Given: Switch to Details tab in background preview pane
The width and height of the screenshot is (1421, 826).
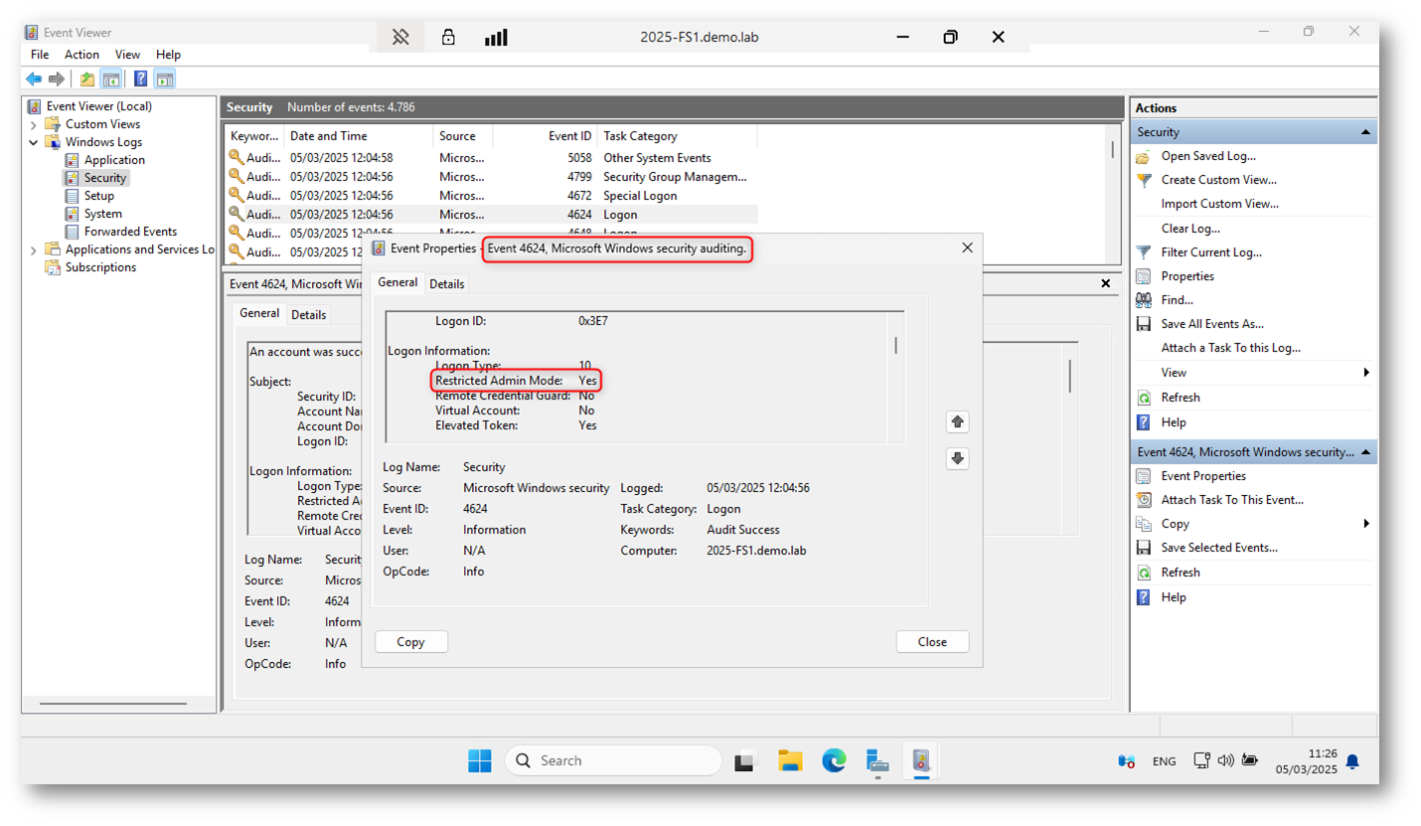Looking at the screenshot, I should pyautogui.click(x=309, y=314).
